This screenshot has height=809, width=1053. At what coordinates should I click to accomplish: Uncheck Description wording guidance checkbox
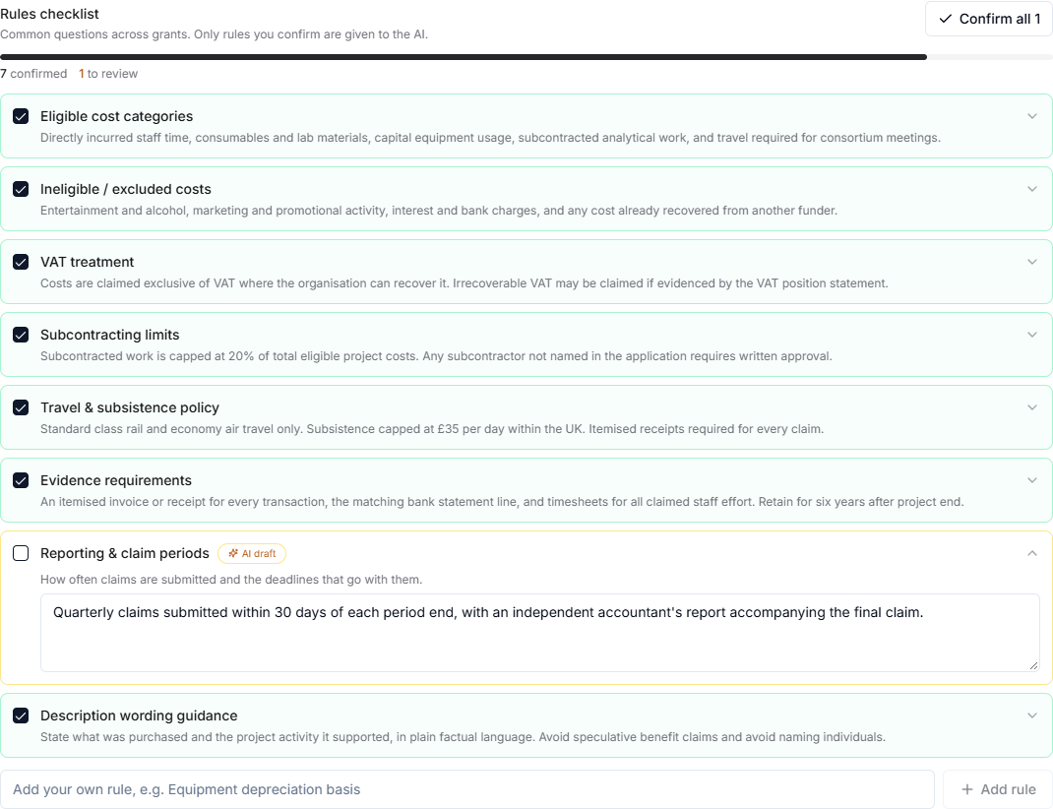(x=21, y=716)
